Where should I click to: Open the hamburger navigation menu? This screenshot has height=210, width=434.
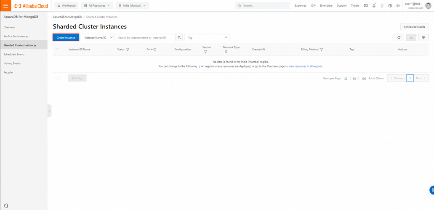(x=5, y=5)
